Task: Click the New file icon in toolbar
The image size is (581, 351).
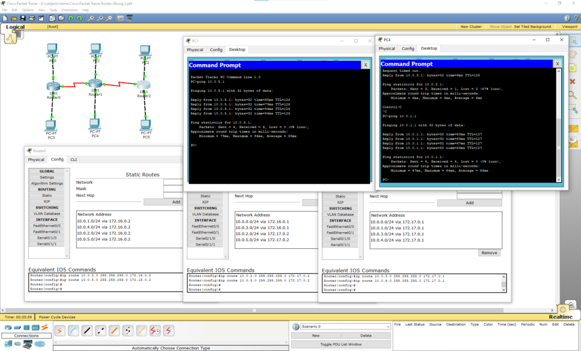Action: (5, 18)
